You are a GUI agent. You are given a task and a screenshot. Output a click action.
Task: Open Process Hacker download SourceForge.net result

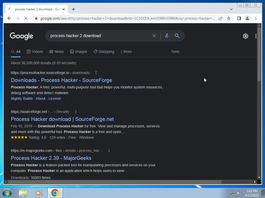point(62,119)
